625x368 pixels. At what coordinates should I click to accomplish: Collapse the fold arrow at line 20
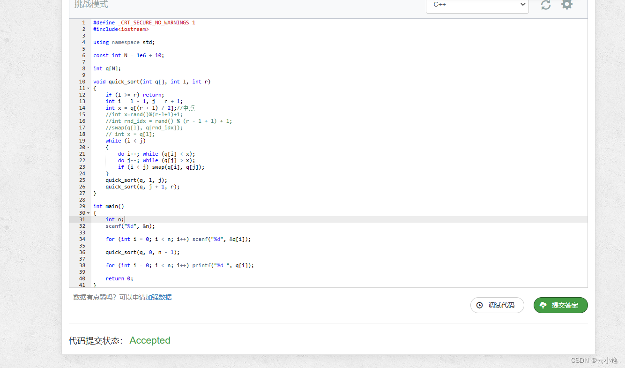[x=88, y=147]
